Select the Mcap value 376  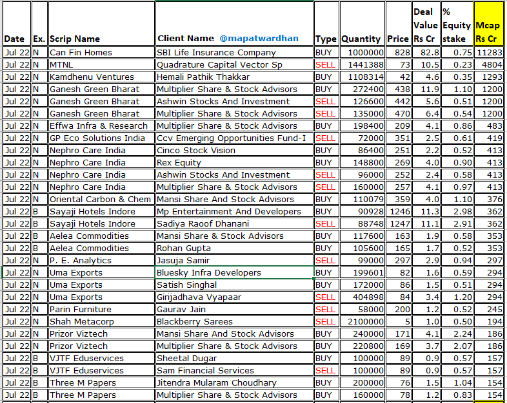[x=488, y=199]
